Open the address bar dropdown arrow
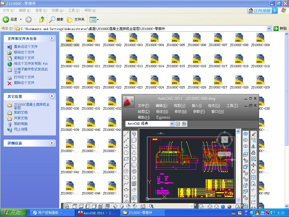The width and height of the screenshot is (289, 217). [269, 29]
